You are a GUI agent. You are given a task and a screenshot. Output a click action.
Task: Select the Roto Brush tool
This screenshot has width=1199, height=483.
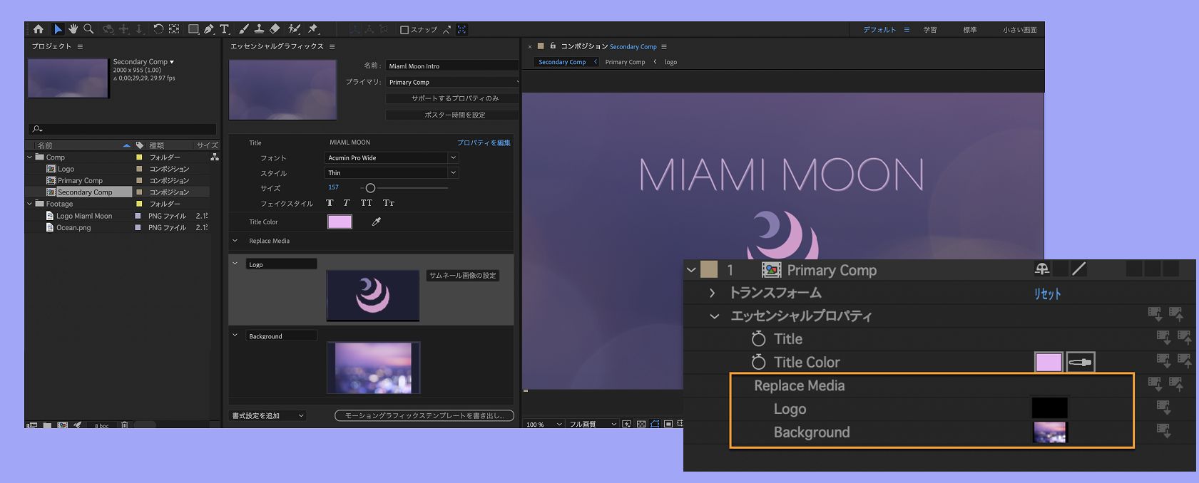point(294,29)
